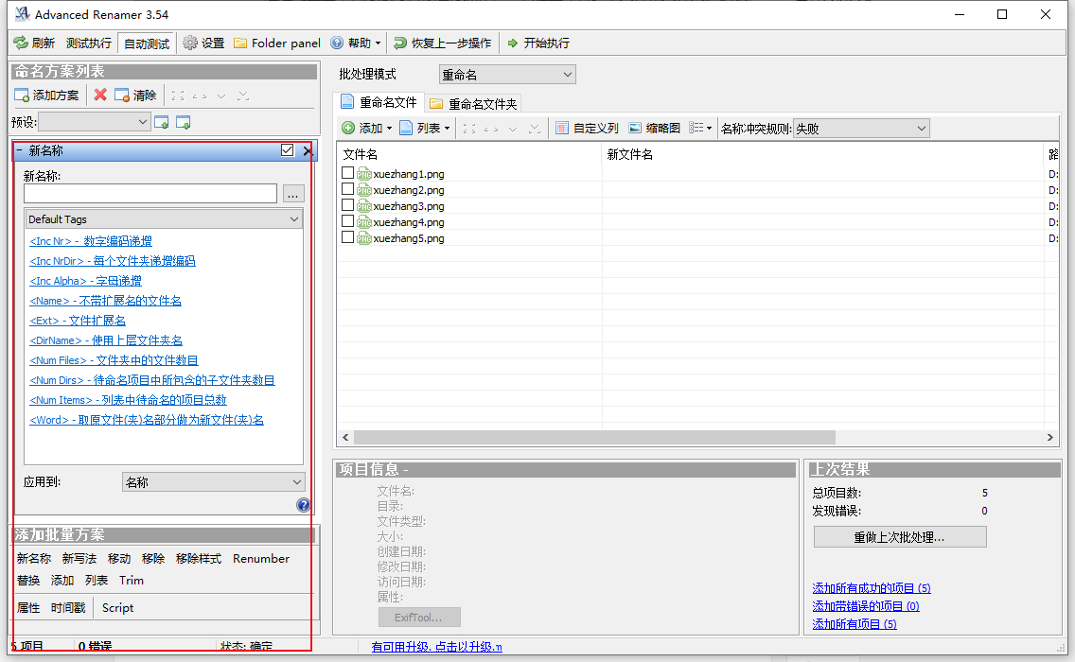Open the 列表 menu
1075x662 pixels.
[x=425, y=129]
